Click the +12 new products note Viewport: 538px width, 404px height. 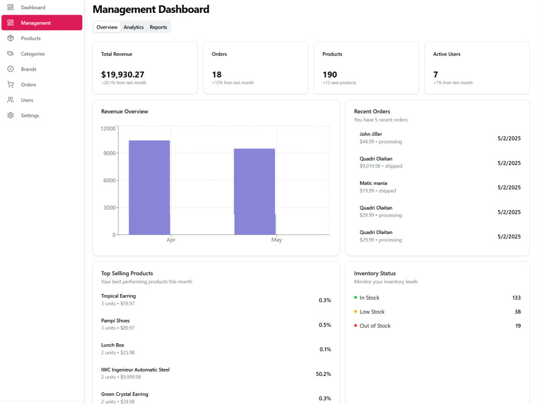339,83
